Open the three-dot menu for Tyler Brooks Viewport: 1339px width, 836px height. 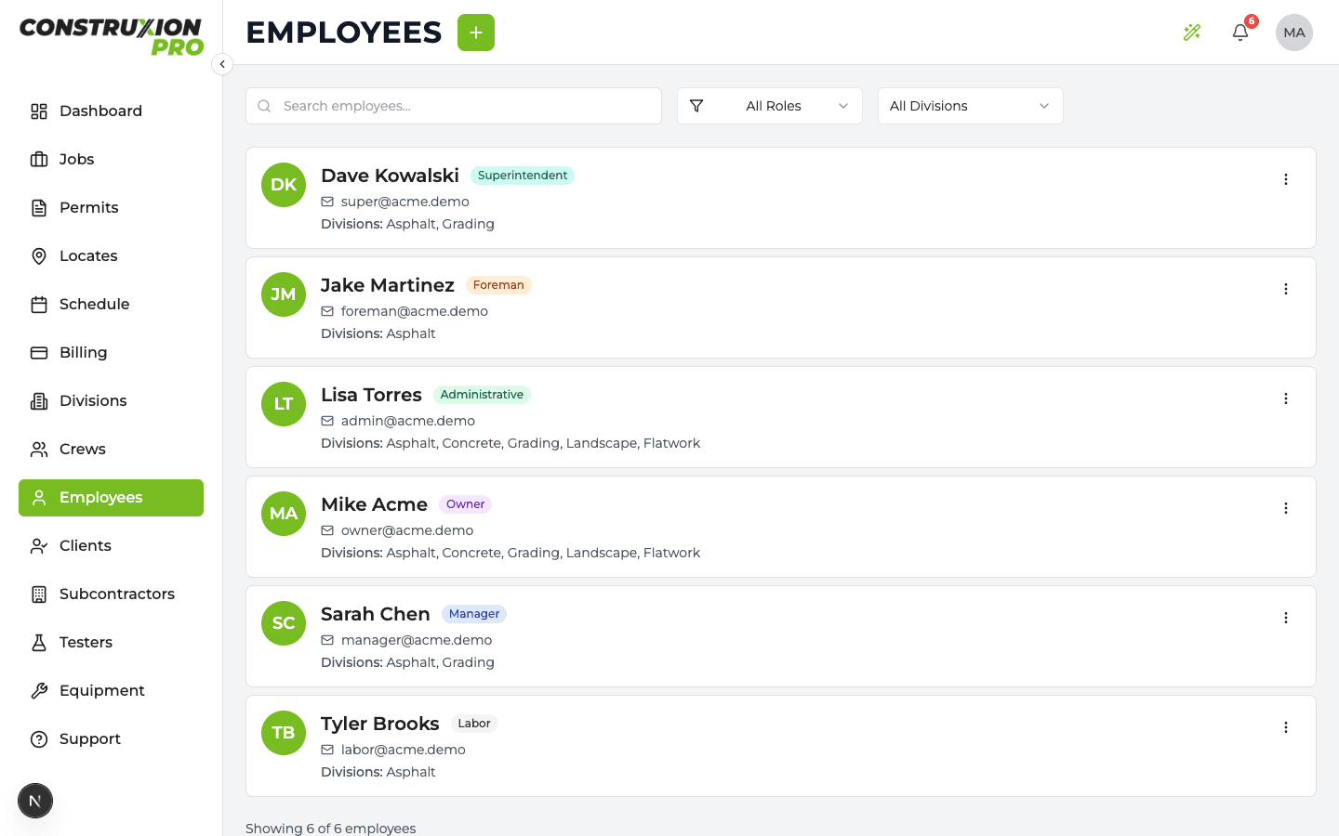[1286, 727]
